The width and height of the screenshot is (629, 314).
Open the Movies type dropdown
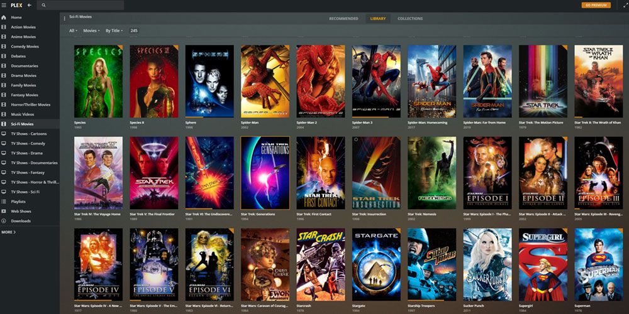pos(91,31)
